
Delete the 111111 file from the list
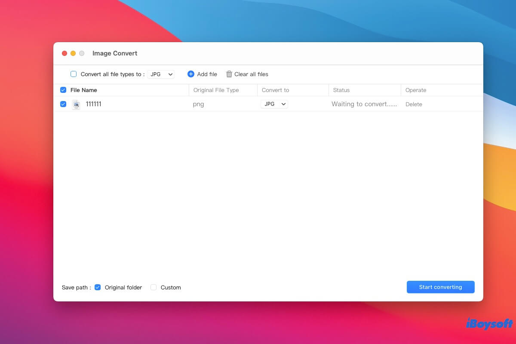click(x=414, y=104)
